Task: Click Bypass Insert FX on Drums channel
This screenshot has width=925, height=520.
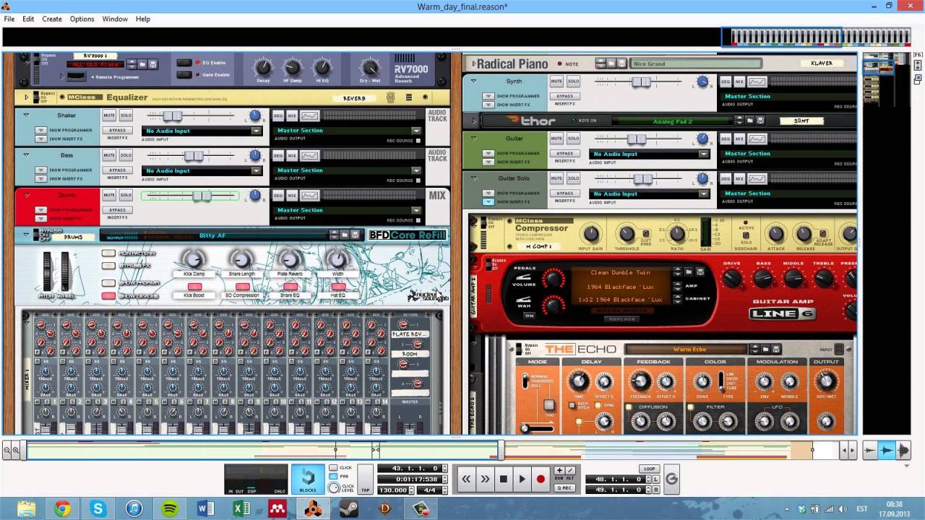Action: click(x=117, y=210)
